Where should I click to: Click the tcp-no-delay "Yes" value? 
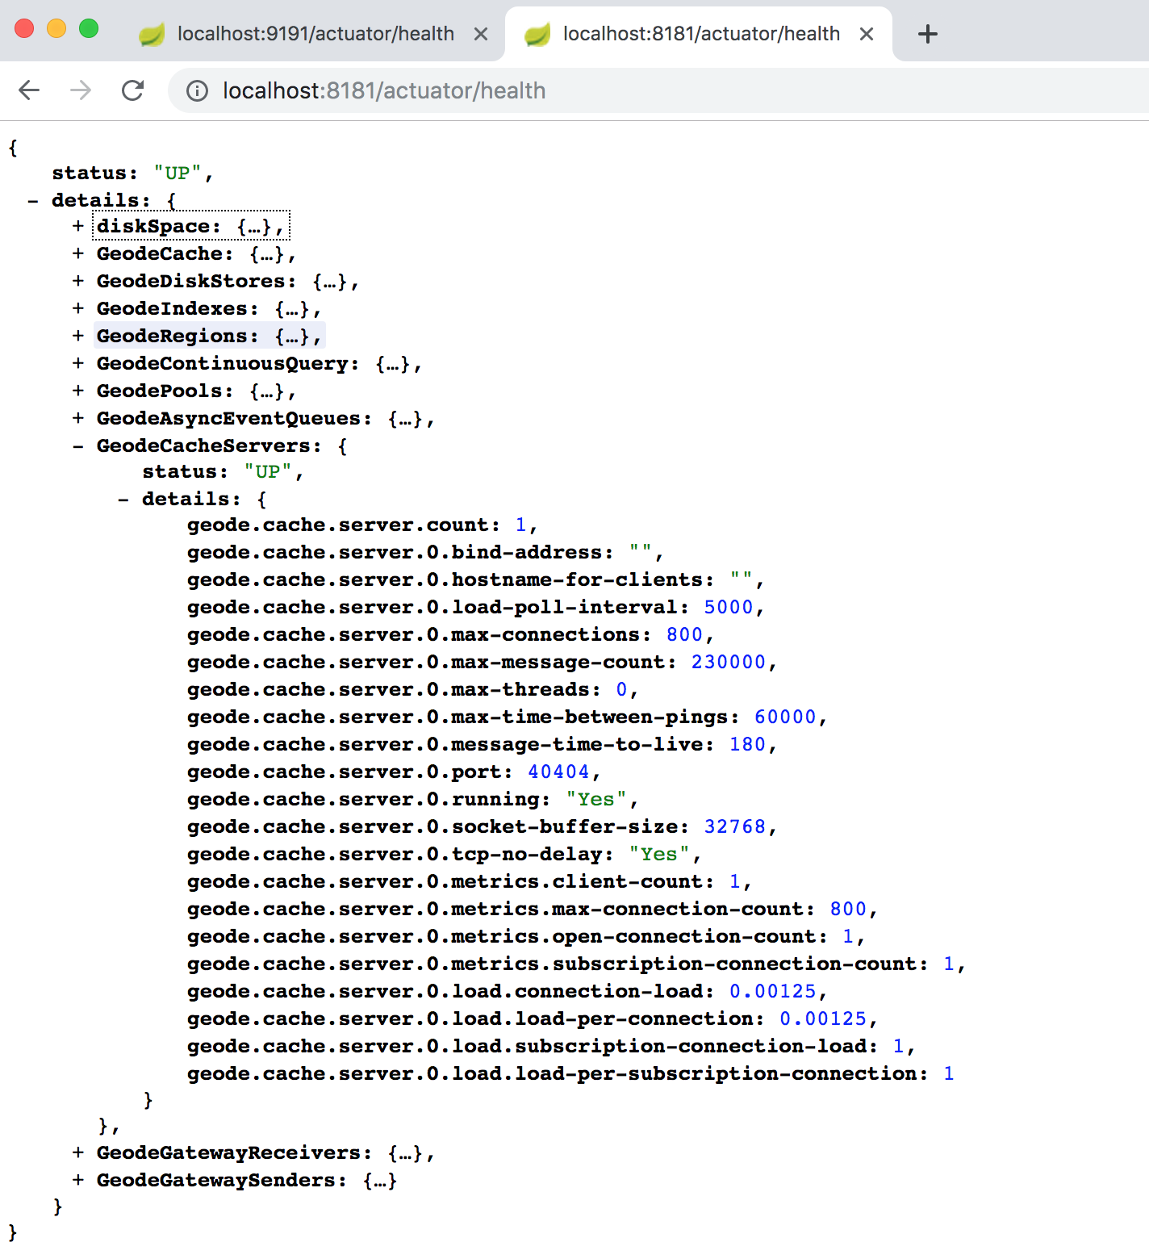pos(659,855)
